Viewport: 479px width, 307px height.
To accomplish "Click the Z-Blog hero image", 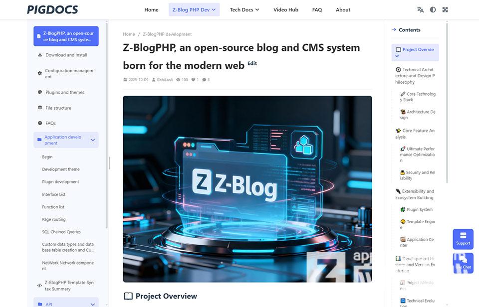I will 247,189.
